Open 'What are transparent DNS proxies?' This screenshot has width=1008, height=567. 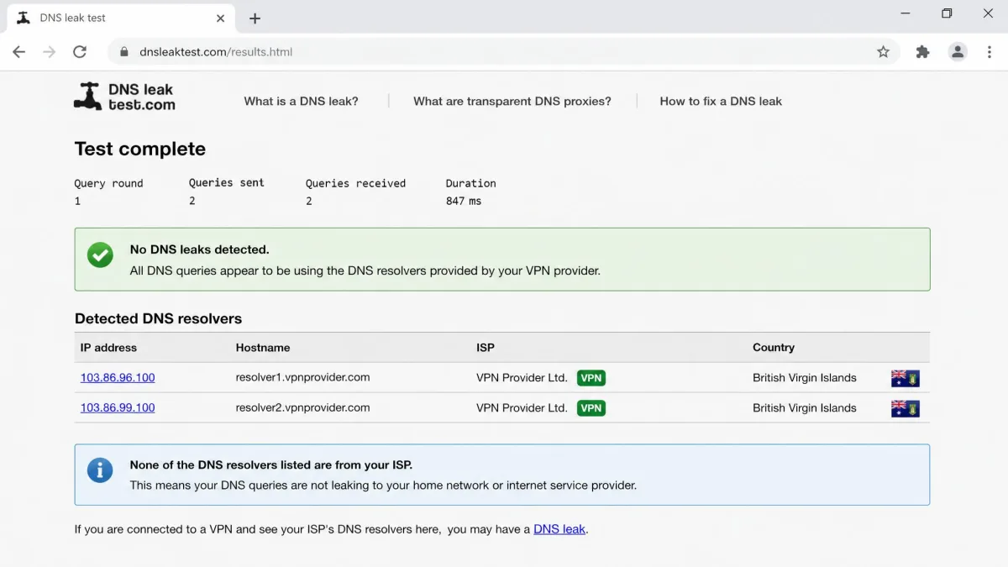click(512, 101)
